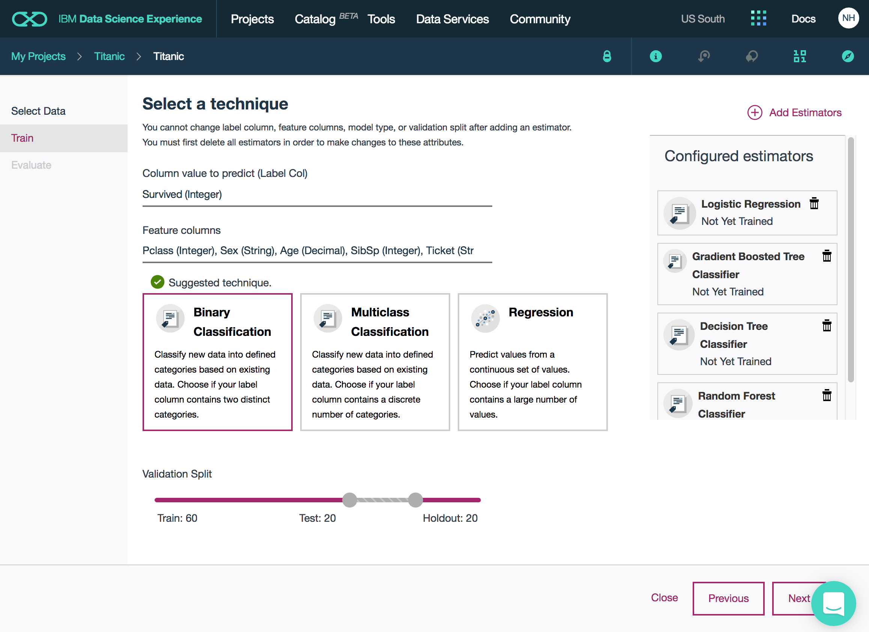Open the comments speech bubble icon
The width and height of the screenshot is (869, 632).
pos(752,56)
